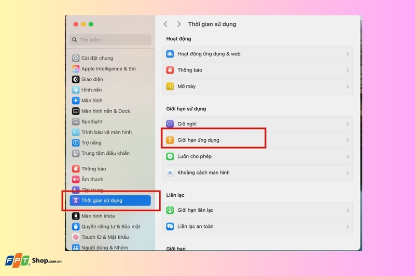Open Cài đặt chung gear icon
The image size is (415, 276).
pos(76,58)
